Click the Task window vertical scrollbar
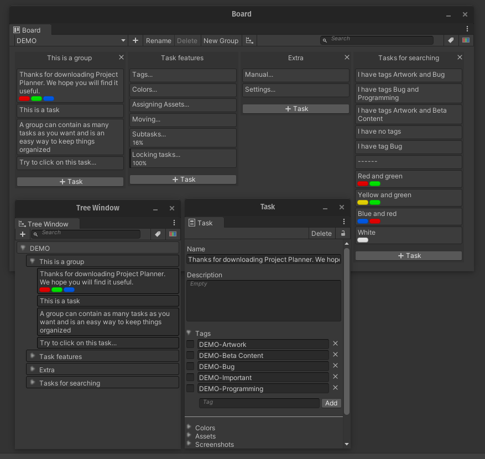Viewport: 485px width, 459px height. 347,330
